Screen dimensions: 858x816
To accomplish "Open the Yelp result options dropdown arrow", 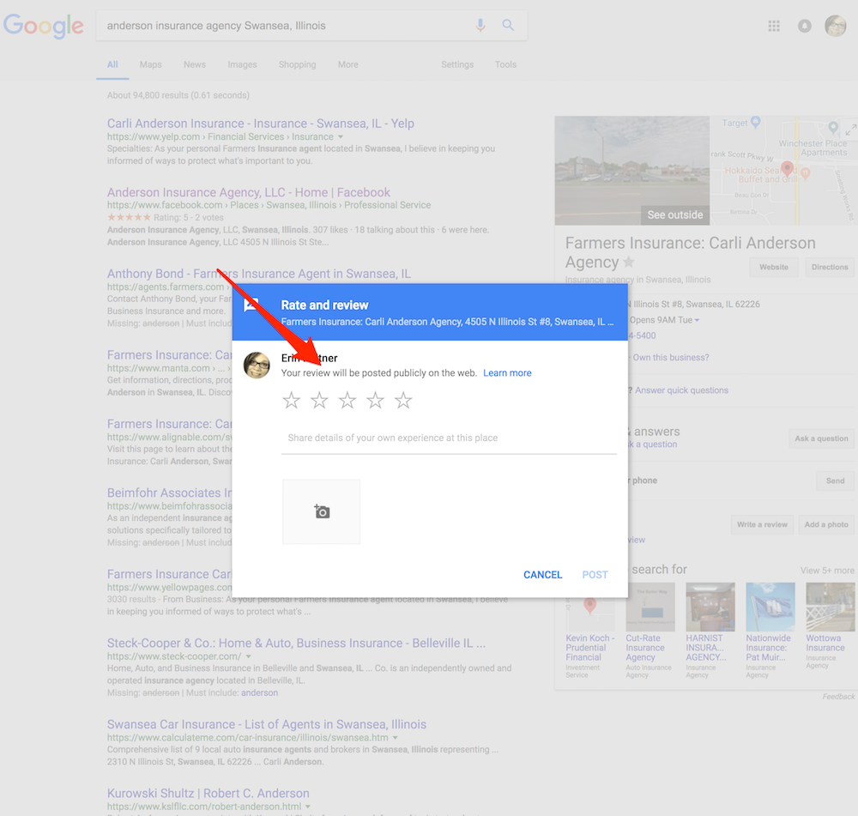I will 341,136.
